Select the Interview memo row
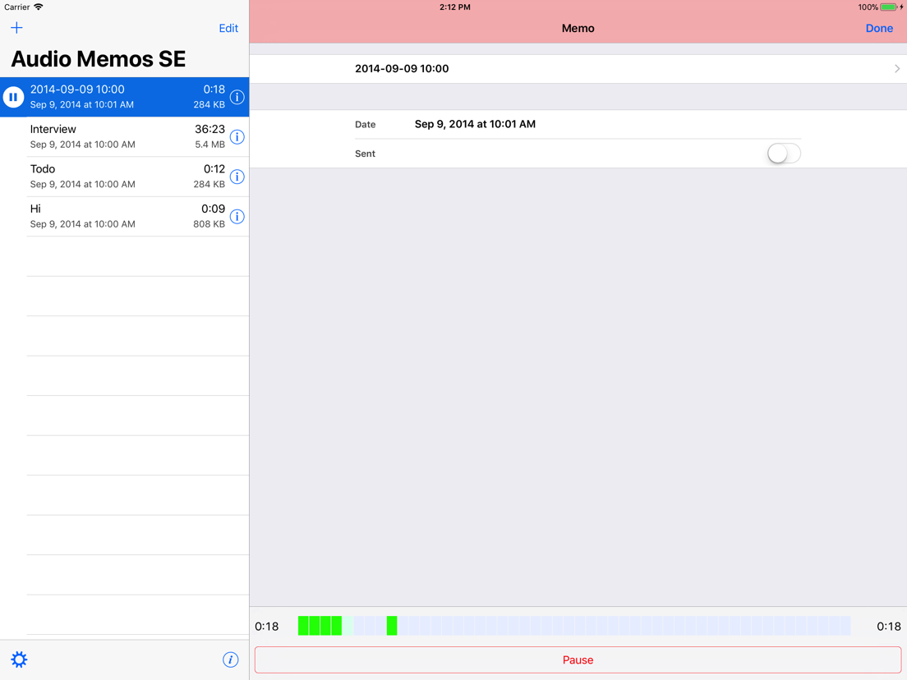Viewport: 907px width, 680px height. (124, 137)
